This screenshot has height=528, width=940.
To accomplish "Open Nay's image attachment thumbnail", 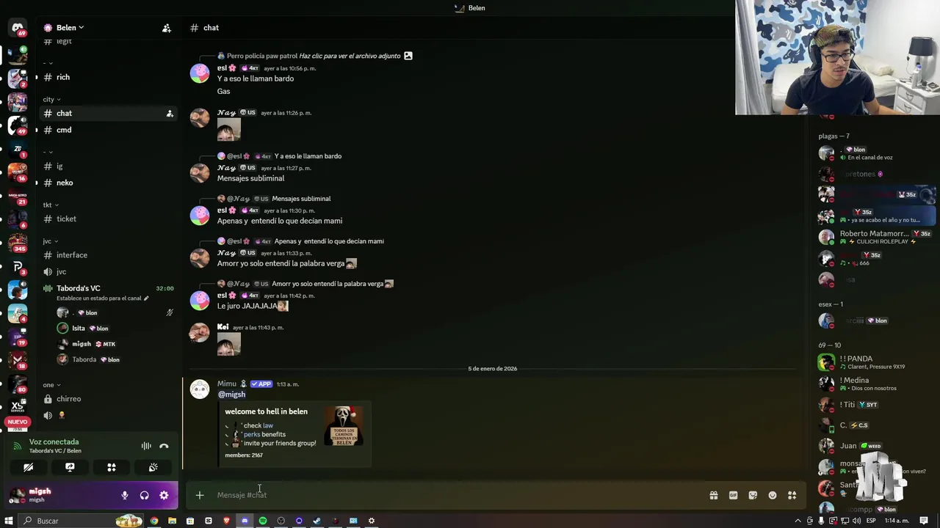I will (x=229, y=130).
